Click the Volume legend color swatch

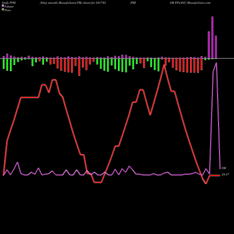3,6
